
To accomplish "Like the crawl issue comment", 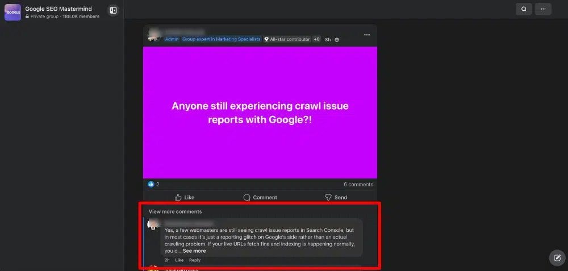I will [179, 260].
